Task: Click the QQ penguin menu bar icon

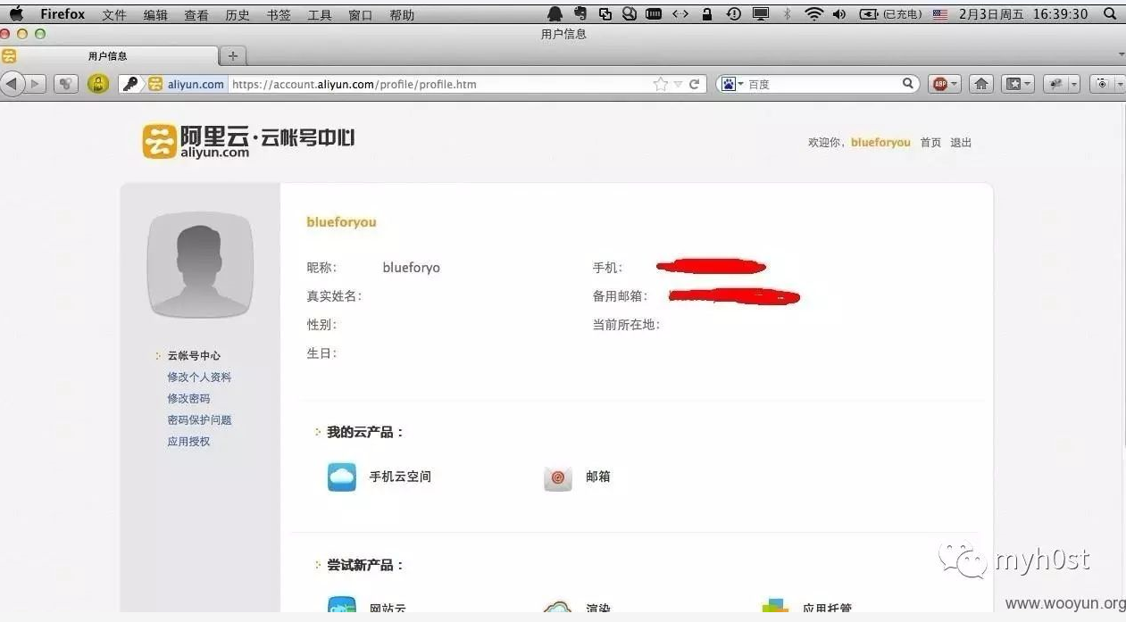Action: click(x=555, y=13)
